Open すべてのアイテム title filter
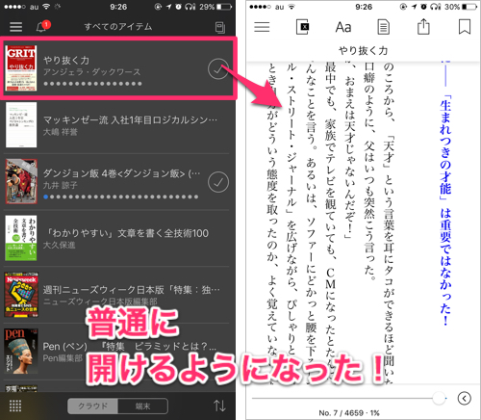Screen dimensions: 481x420 coord(118,27)
